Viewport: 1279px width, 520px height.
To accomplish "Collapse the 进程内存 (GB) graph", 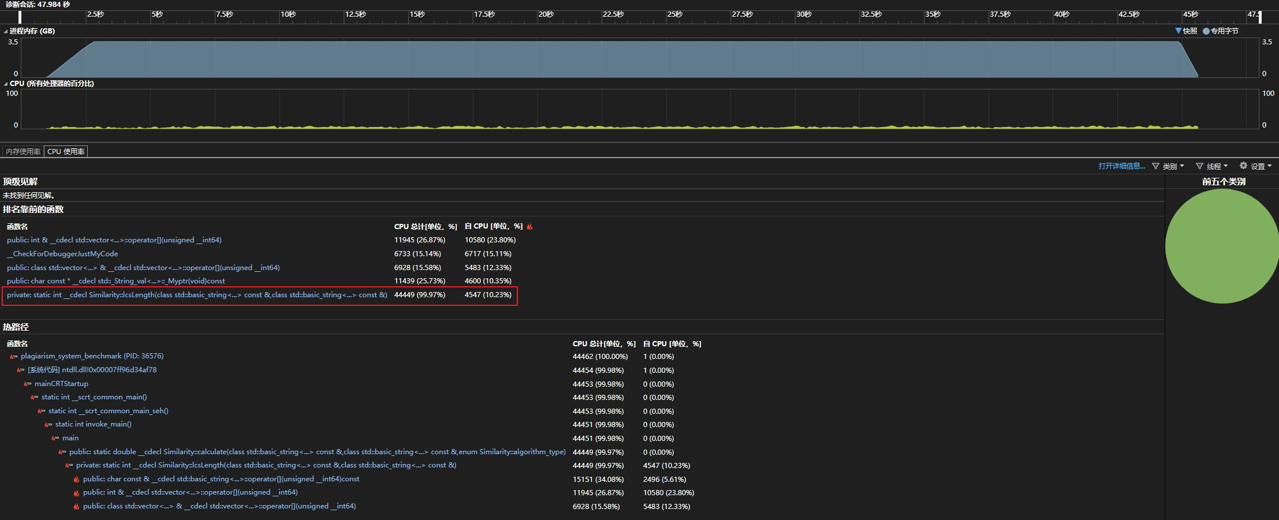I will pos(6,31).
